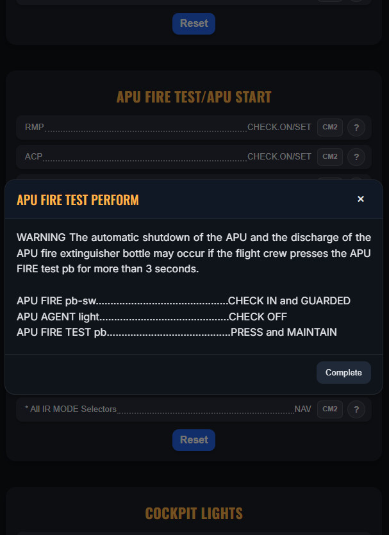This screenshot has height=535, width=389.
Task: Check off the All IR MODE Selectors NAV item
Action: (x=160, y=409)
